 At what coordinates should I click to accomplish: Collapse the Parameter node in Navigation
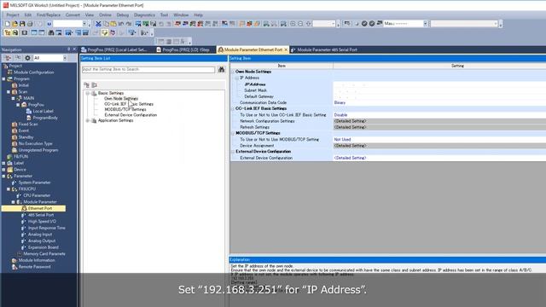point(3,177)
